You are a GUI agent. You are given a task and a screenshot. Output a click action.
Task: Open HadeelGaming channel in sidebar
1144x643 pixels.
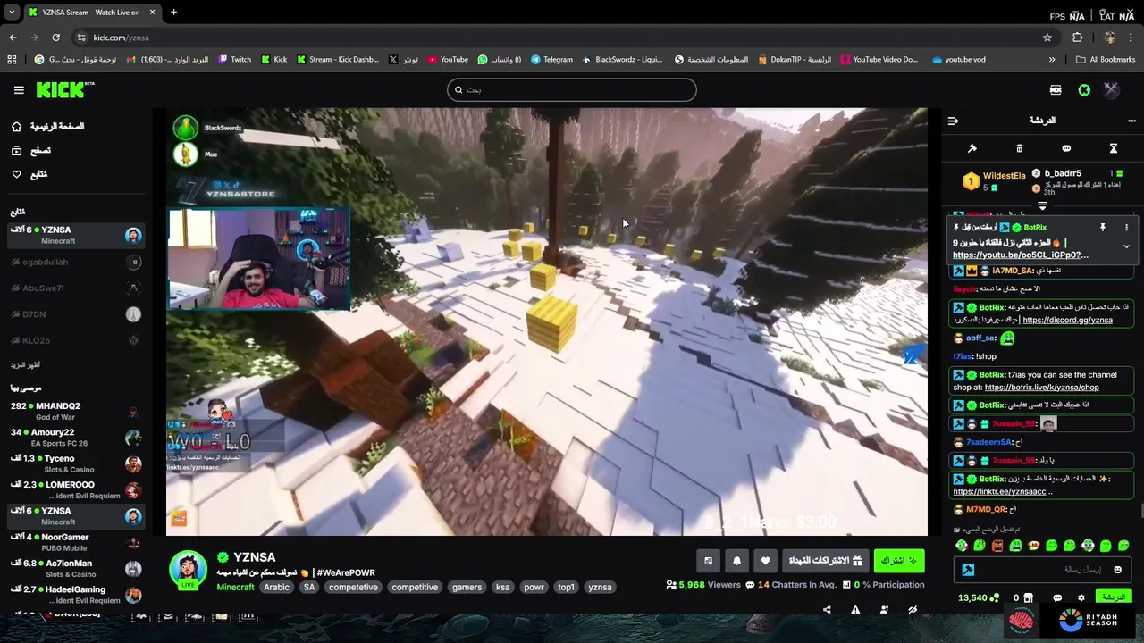point(75,595)
